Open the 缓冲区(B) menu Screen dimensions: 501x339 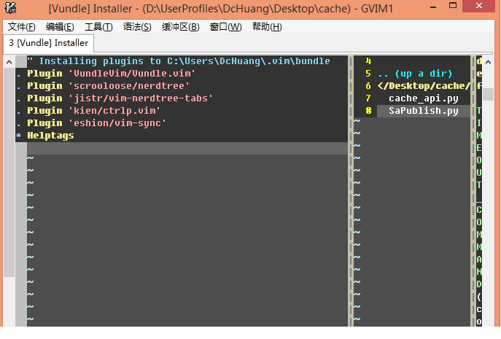(x=181, y=27)
